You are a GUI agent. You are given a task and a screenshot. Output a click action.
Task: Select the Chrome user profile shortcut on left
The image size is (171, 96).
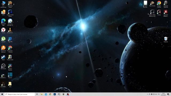click(x=10, y=49)
